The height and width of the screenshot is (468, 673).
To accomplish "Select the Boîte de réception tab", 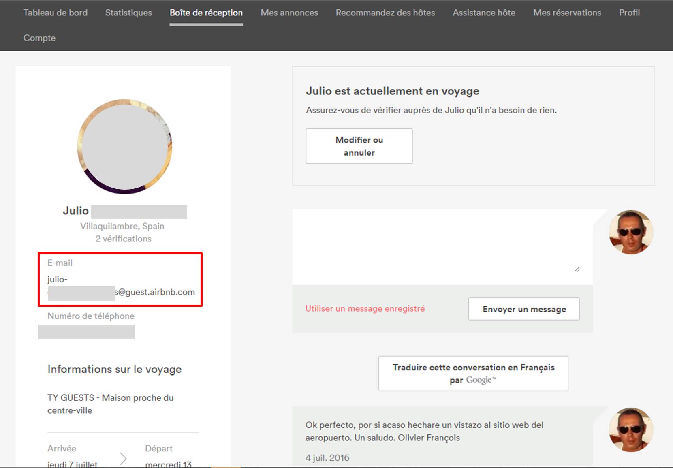I will pos(206,13).
